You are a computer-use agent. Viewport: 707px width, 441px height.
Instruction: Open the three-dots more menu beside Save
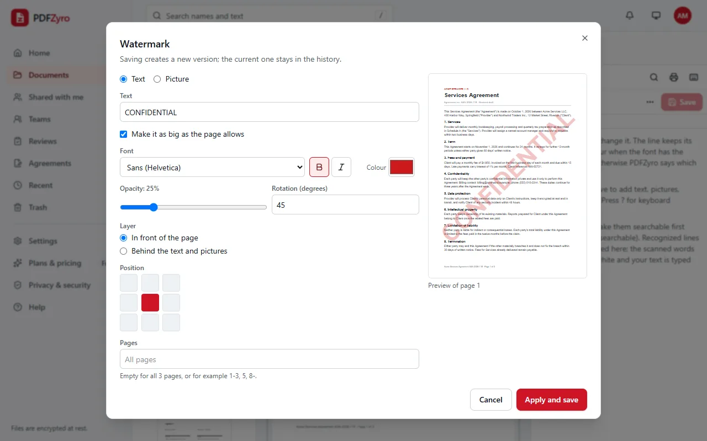[x=650, y=102]
